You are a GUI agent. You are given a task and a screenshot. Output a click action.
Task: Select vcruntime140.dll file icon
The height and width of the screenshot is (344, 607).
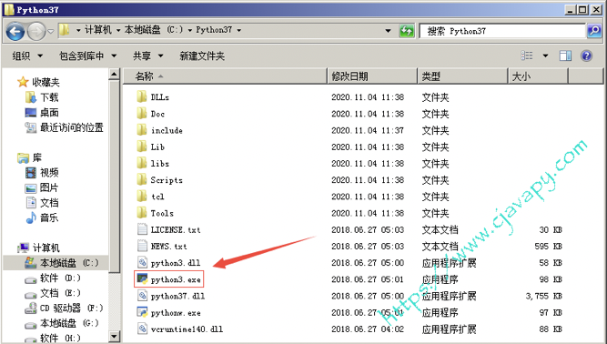142,329
